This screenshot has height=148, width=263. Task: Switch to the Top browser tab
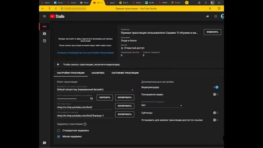pos(124,3)
